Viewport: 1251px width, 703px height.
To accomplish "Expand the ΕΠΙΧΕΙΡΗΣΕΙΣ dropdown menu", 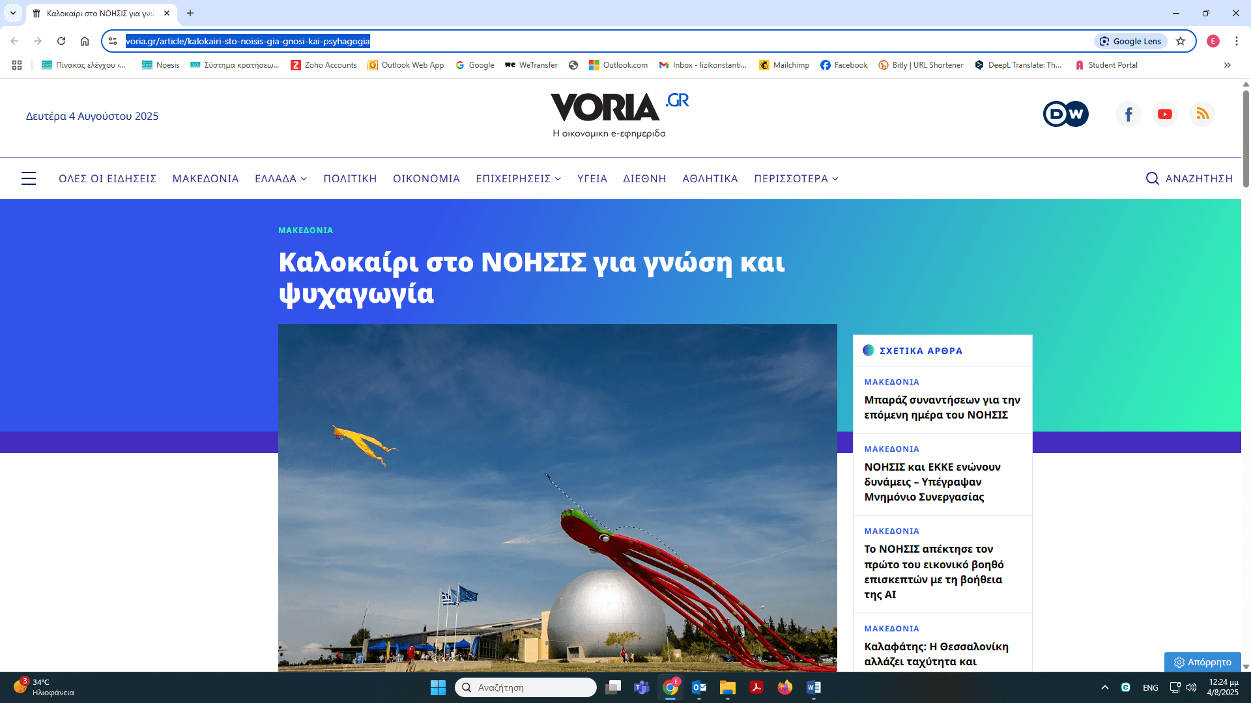I will coord(518,178).
